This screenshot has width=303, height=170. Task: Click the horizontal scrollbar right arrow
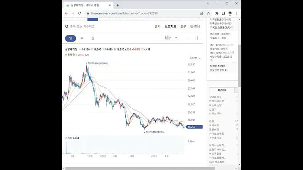pyautogui.click(x=236, y=168)
